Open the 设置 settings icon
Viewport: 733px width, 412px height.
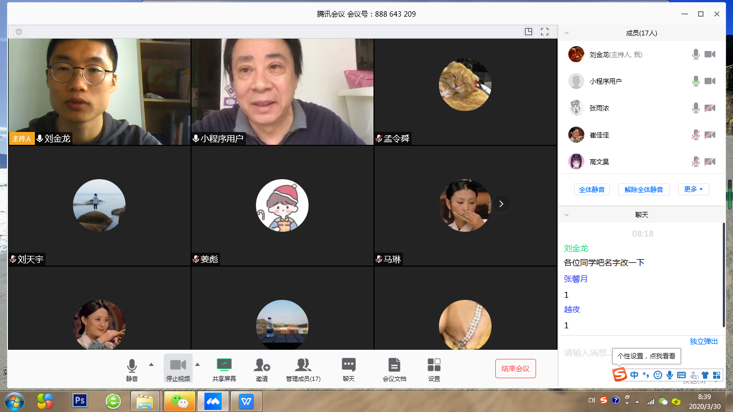point(434,366)
